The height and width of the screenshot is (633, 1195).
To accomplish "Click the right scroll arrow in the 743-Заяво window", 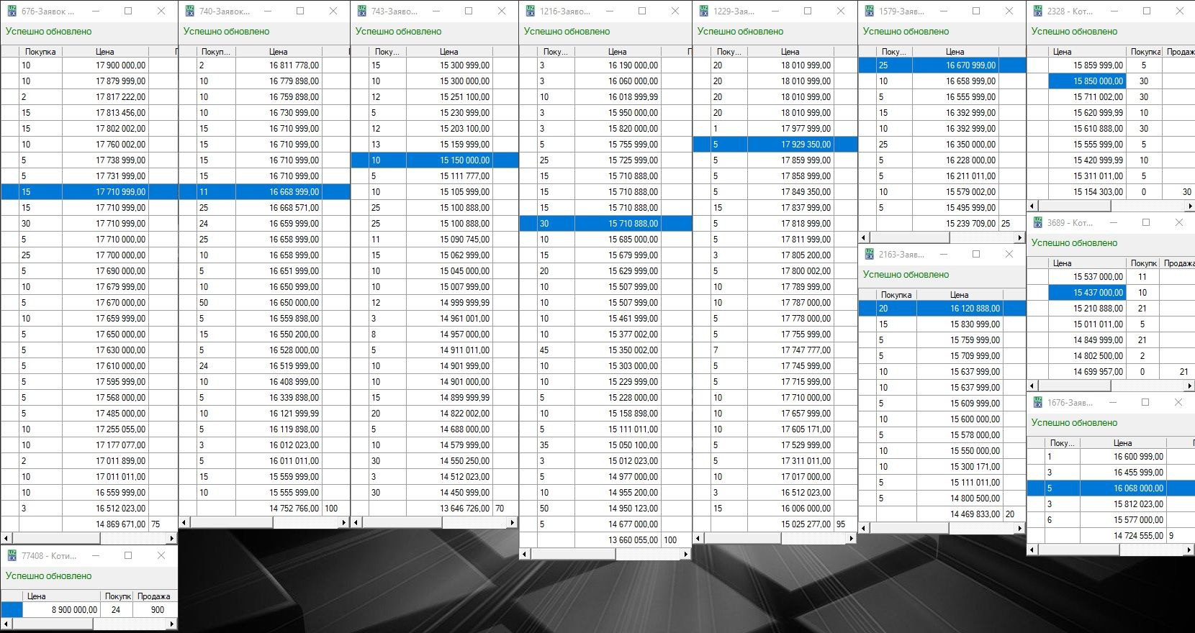I will pyautogui.click(x=512, y=523).
